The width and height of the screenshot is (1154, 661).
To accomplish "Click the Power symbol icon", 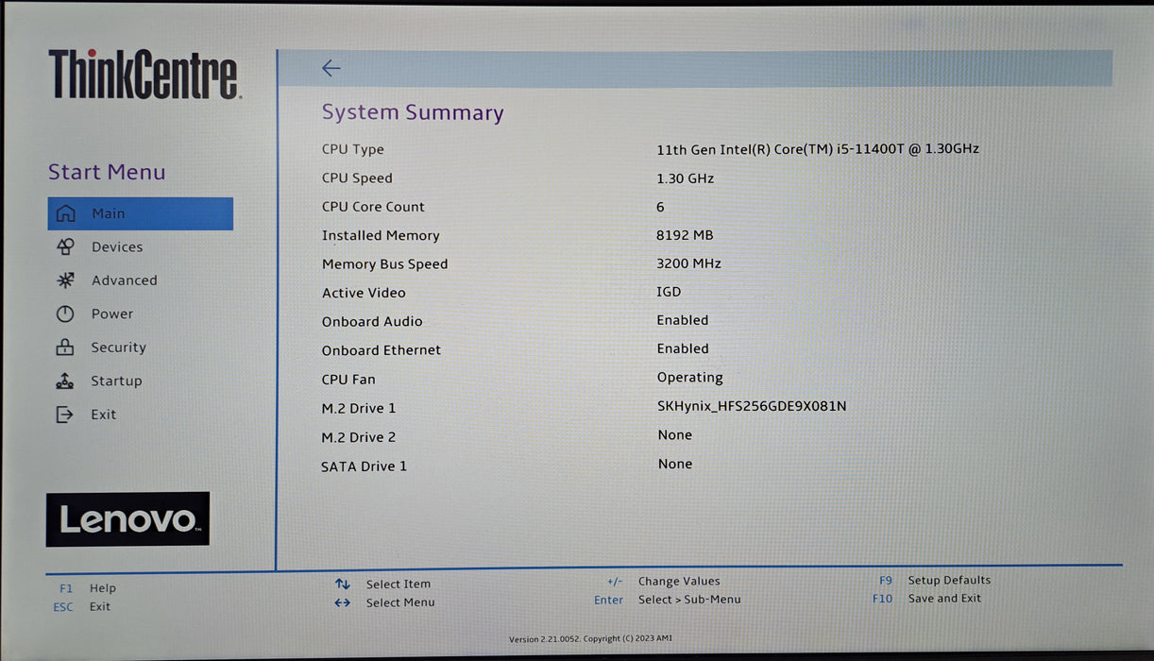I will [x=65, y=314].
